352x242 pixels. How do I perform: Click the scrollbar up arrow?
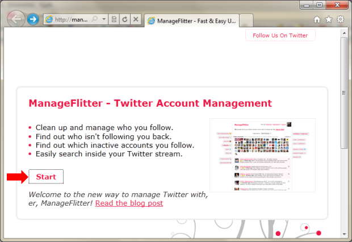344,33
